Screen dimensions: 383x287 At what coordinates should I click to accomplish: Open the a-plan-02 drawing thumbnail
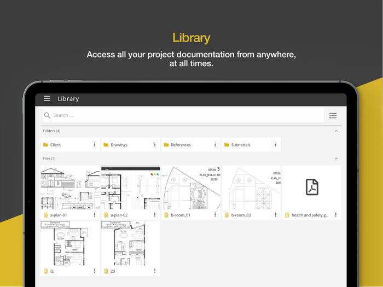click(x=131, y=188)
